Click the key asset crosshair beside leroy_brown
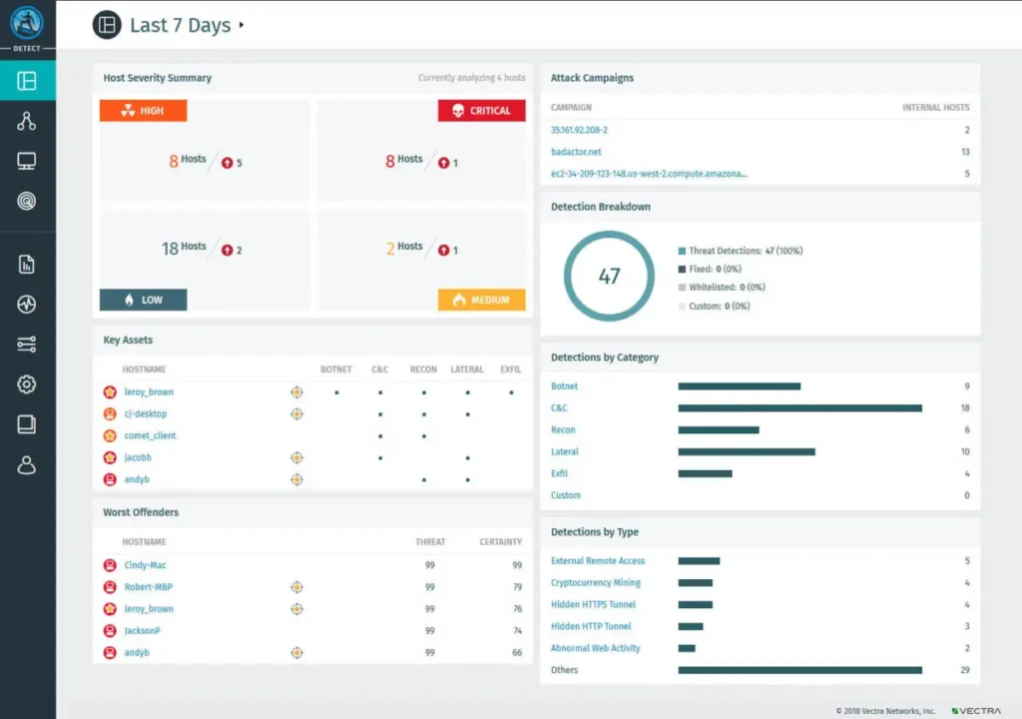 [x=296, y=391]
